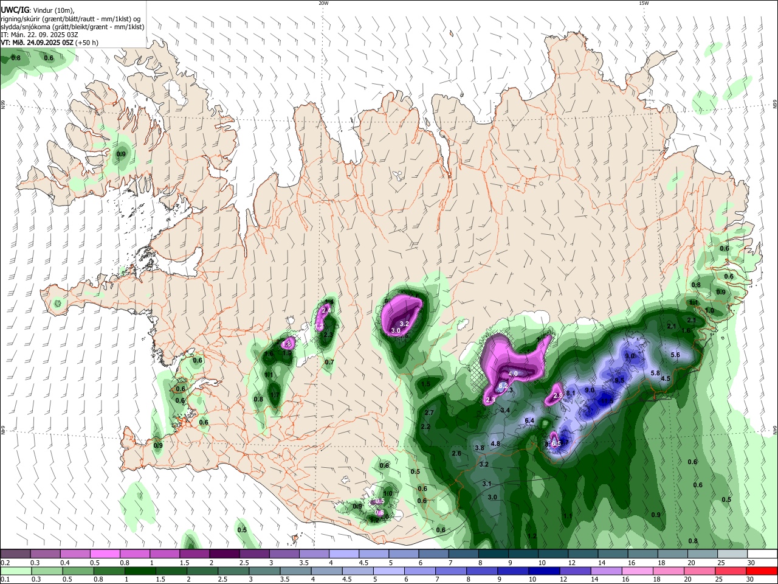This screenshot has width=778, height=584.
Task: Click the 6.4 precipitation value on the map
Action: [529, 420]
